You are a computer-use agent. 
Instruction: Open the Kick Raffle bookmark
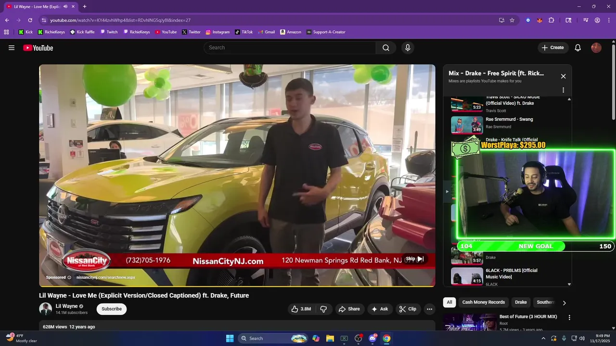pyautogui.click(x=82, y=32)
